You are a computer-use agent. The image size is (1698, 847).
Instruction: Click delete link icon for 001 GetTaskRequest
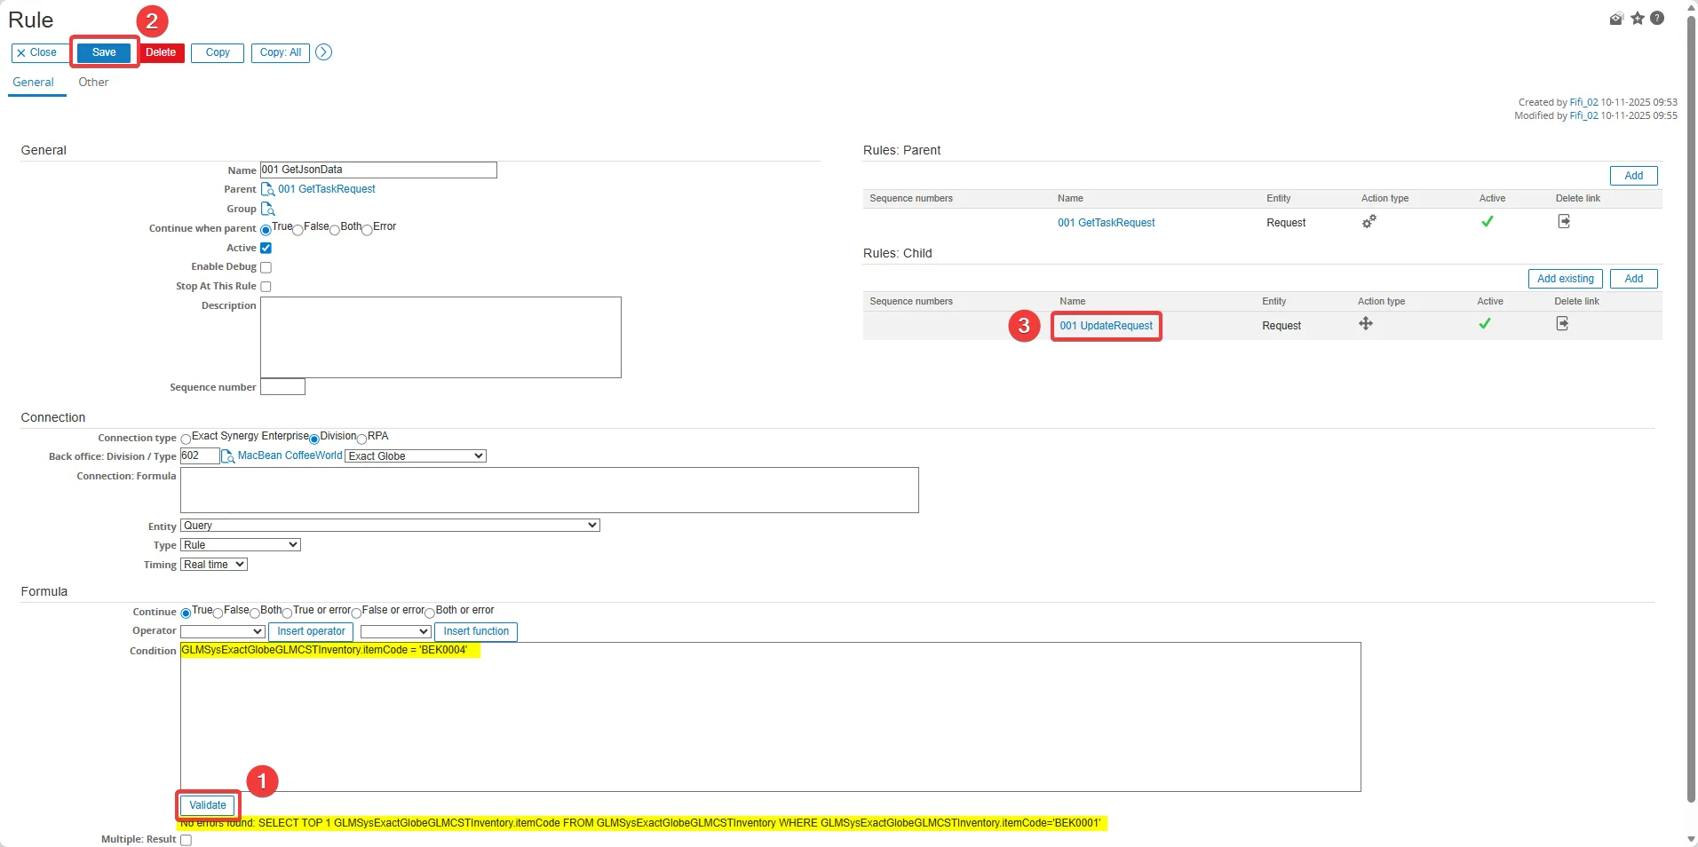(1564, 222)
